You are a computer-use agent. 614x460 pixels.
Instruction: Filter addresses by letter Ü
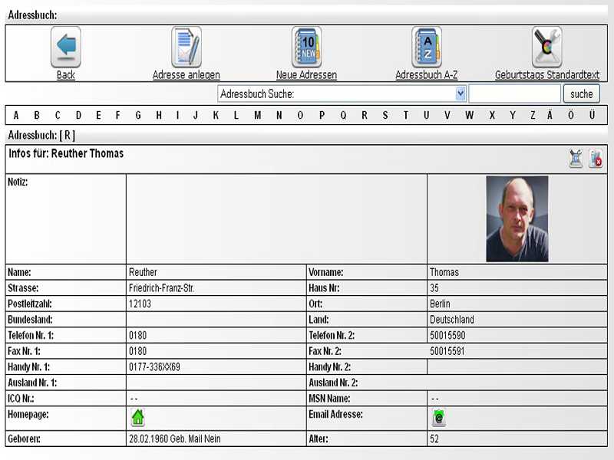(592, 116)
